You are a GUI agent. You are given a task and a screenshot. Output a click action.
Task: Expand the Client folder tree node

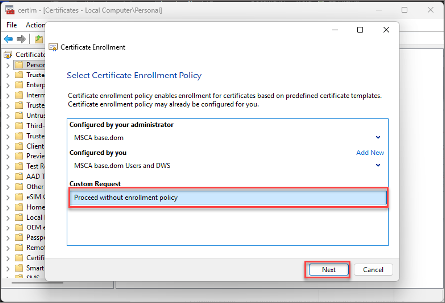tap(8, 147)
